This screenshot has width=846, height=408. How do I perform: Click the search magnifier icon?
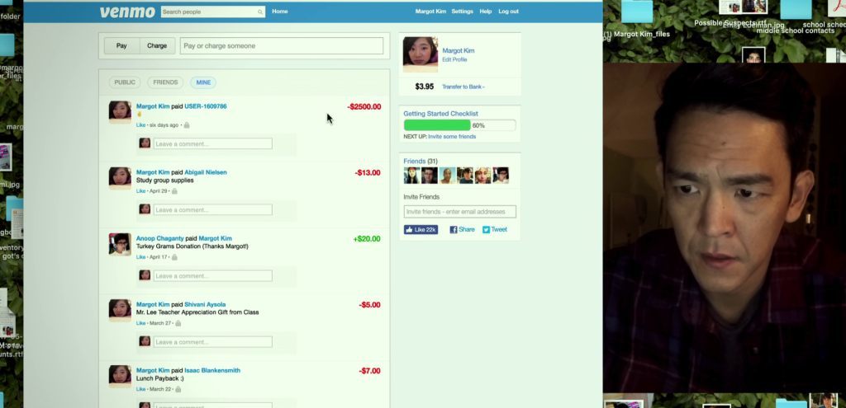pyautogui.click(x=260, y=12)
